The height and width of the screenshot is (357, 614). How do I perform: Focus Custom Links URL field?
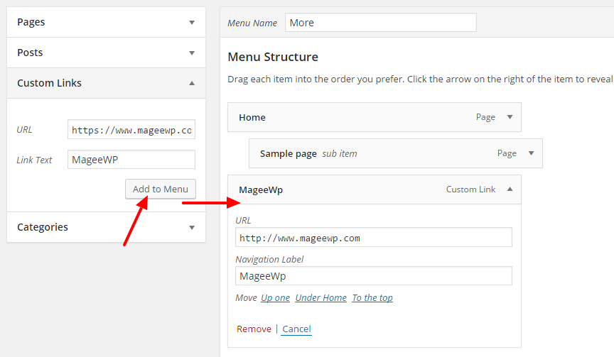coord(131,129)
